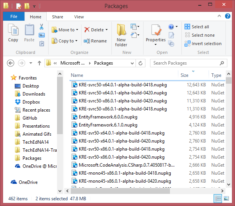Expand the address bar history dropdown
The image size is (235, 206).
(132, 63)
